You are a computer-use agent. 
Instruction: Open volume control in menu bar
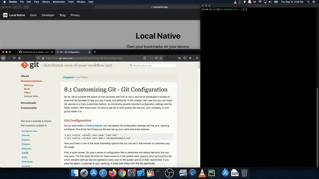(270, 2)
